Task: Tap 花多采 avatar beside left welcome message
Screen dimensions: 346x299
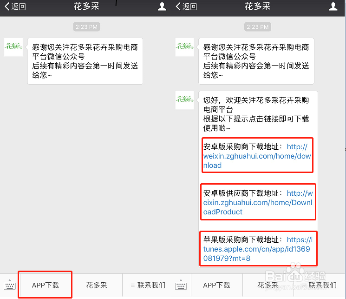Action: [13, 47]
